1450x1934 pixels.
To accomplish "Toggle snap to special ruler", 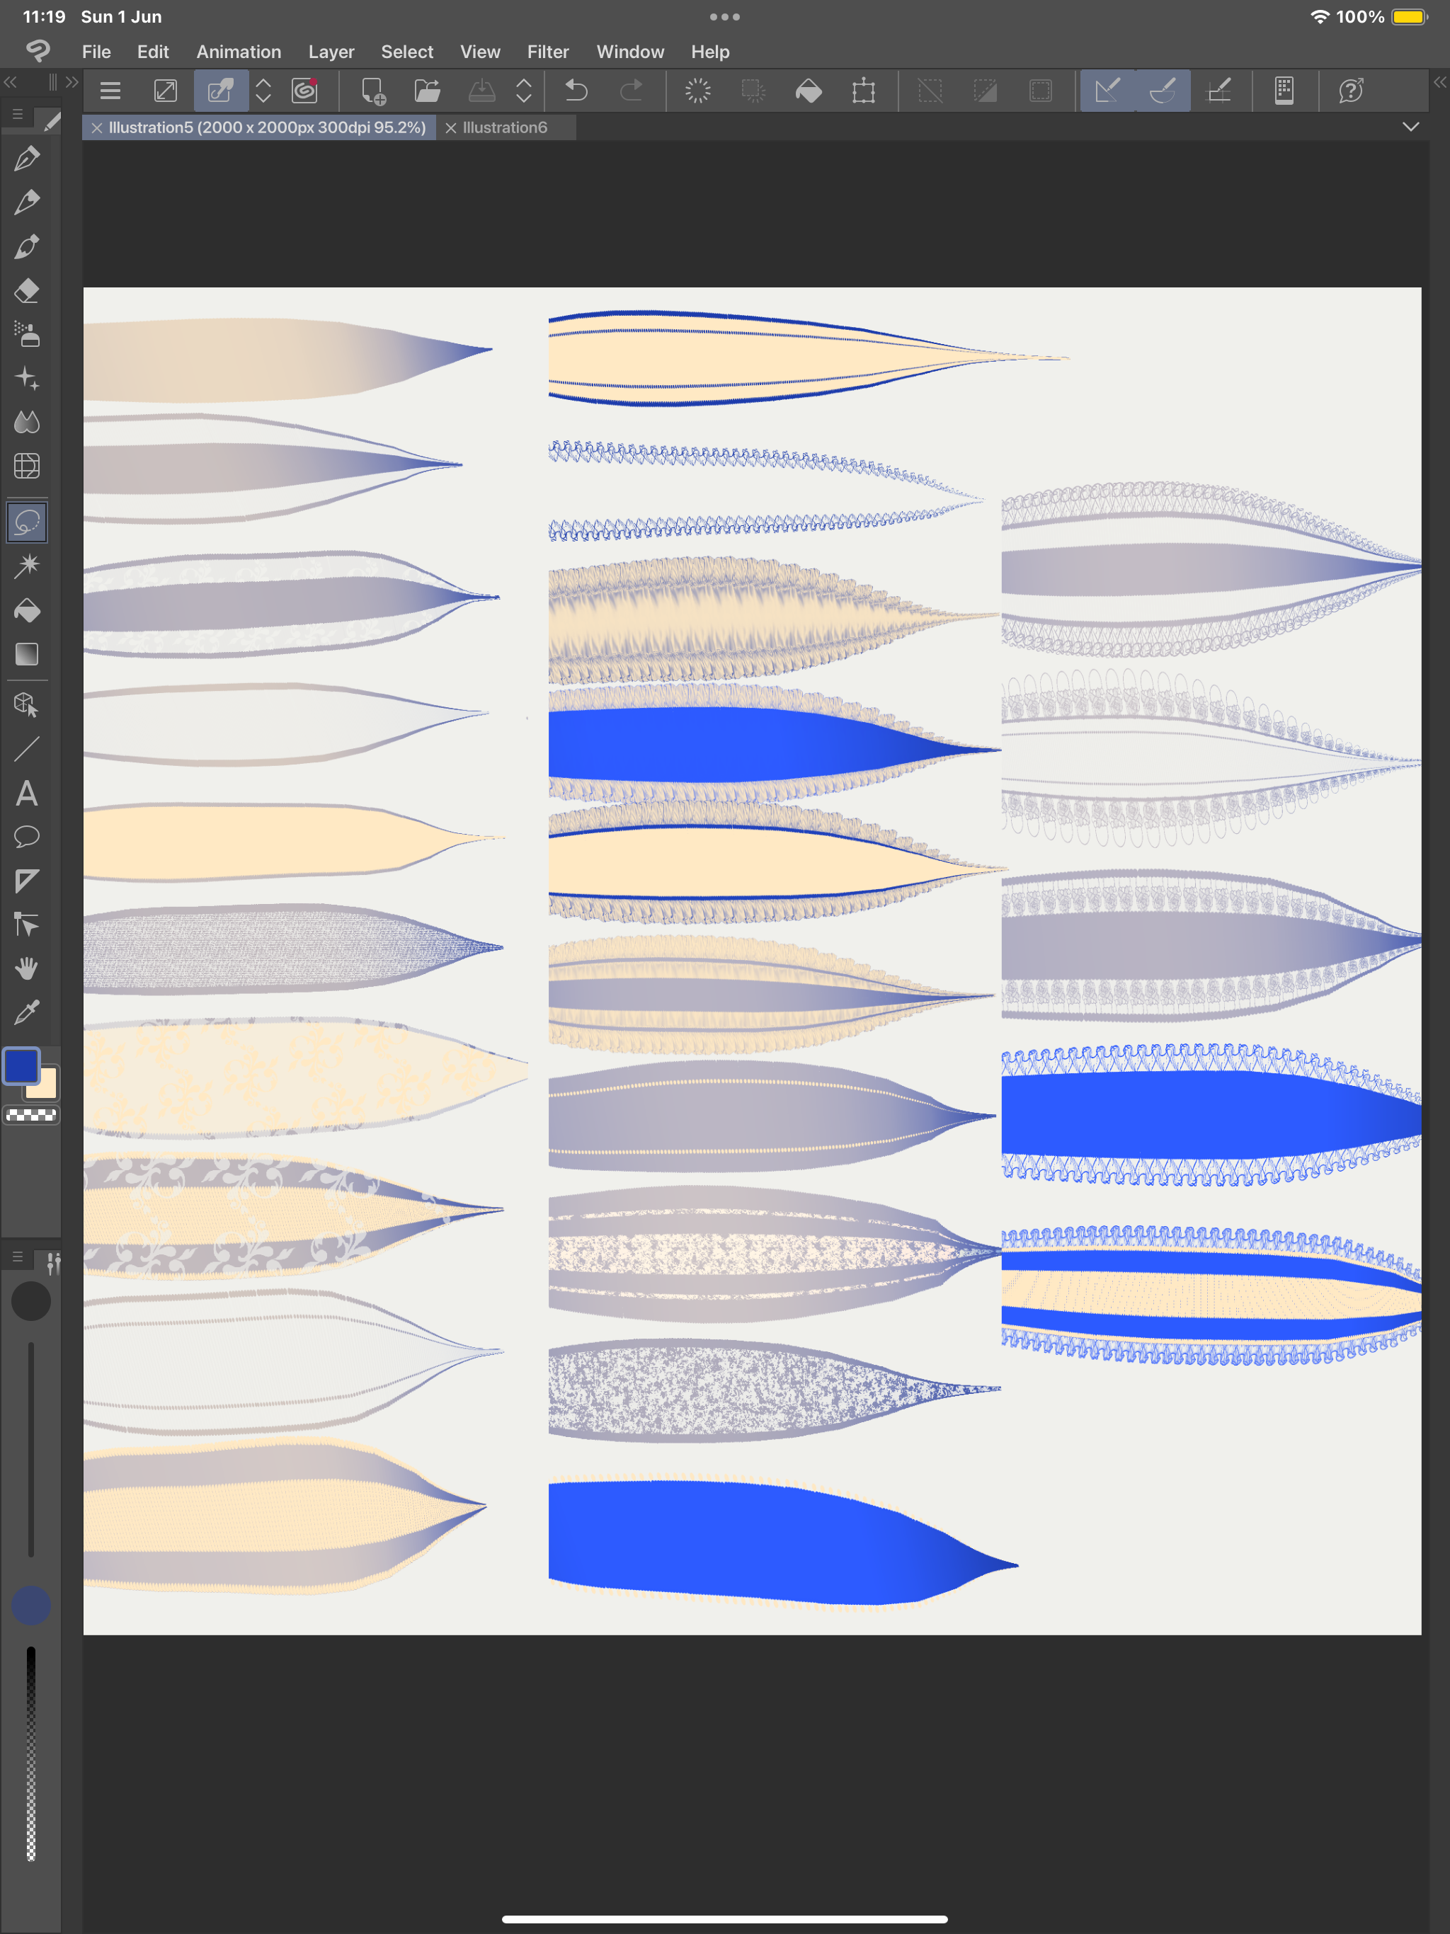I will click(x=1163, y=90).
